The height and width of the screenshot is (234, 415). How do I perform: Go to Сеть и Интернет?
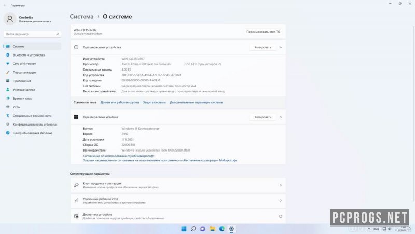32,64
